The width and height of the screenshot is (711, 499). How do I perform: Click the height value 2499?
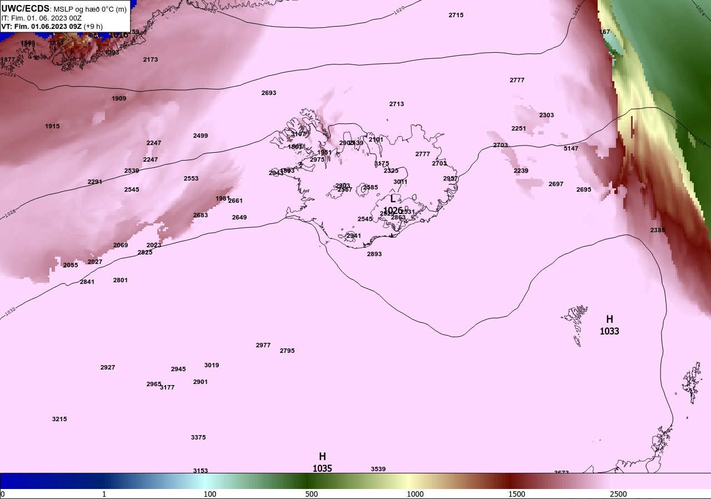pyautogui.click(x=201, y=136)
